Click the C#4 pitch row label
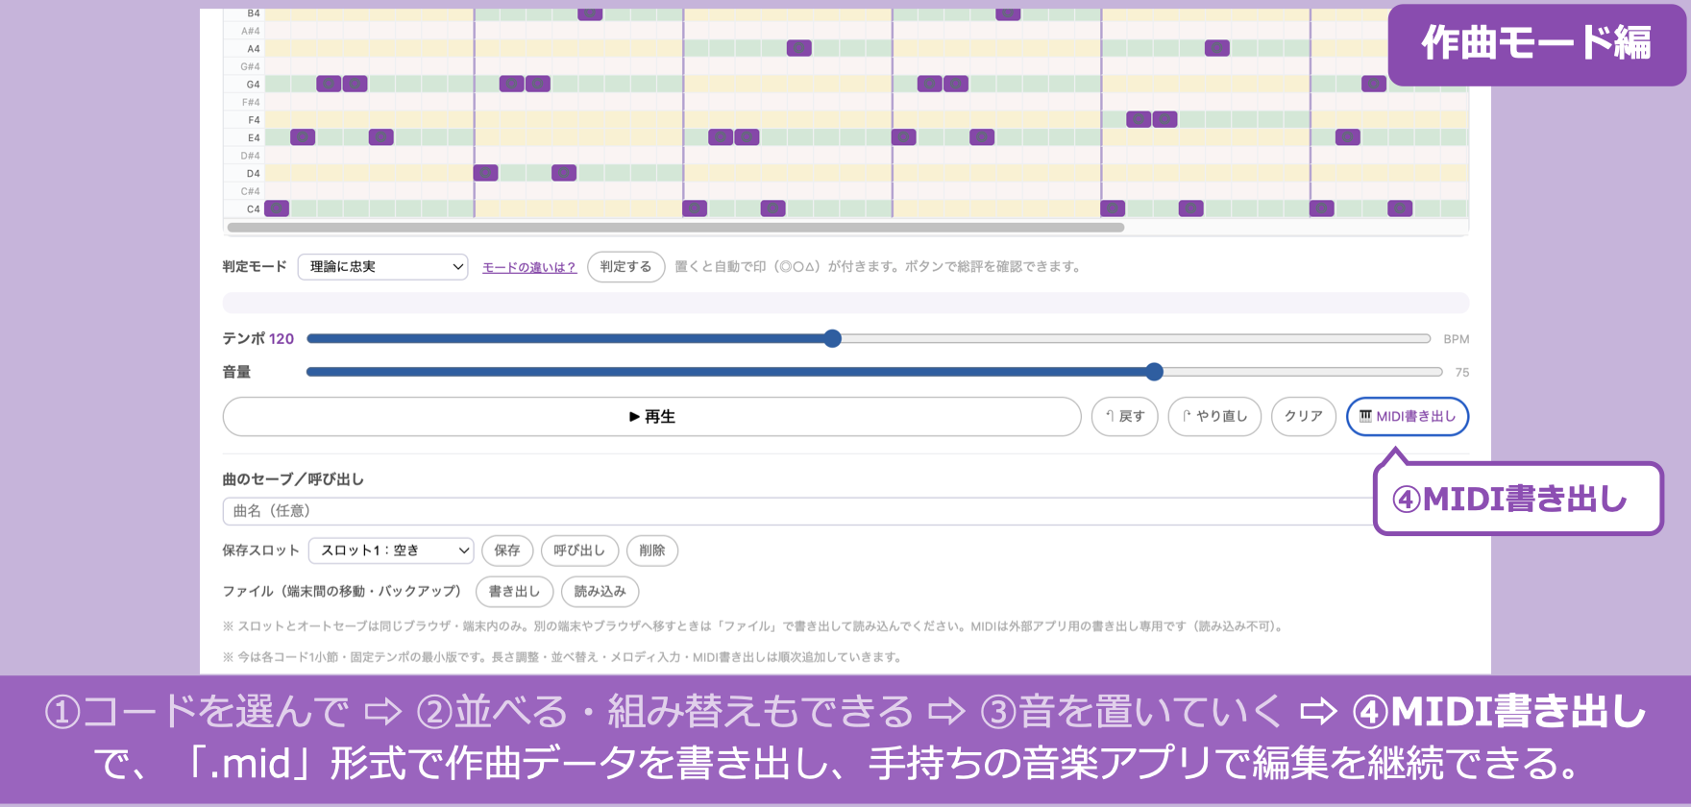1691x807 pixels. pyautogui.click(x=251, y=191)
